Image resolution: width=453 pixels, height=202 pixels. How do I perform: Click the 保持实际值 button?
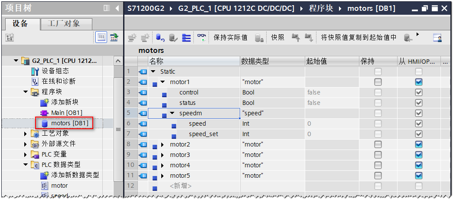230,38
